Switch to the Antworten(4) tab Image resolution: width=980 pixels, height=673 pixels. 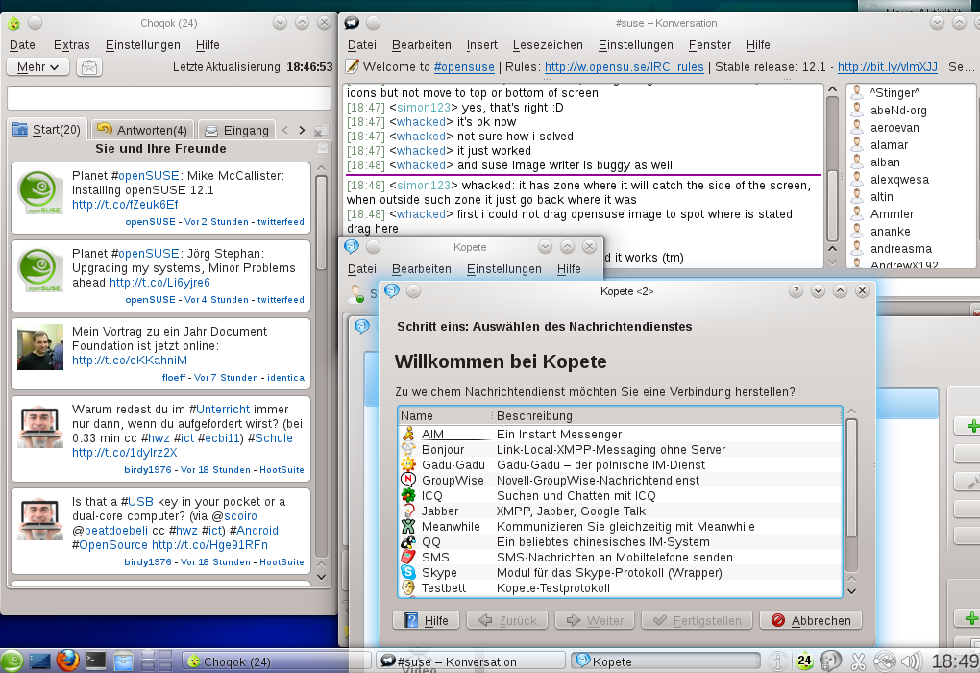pos(143,130)
